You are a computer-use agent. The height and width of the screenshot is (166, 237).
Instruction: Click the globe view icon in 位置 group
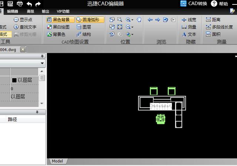click(x=128, y=34)
